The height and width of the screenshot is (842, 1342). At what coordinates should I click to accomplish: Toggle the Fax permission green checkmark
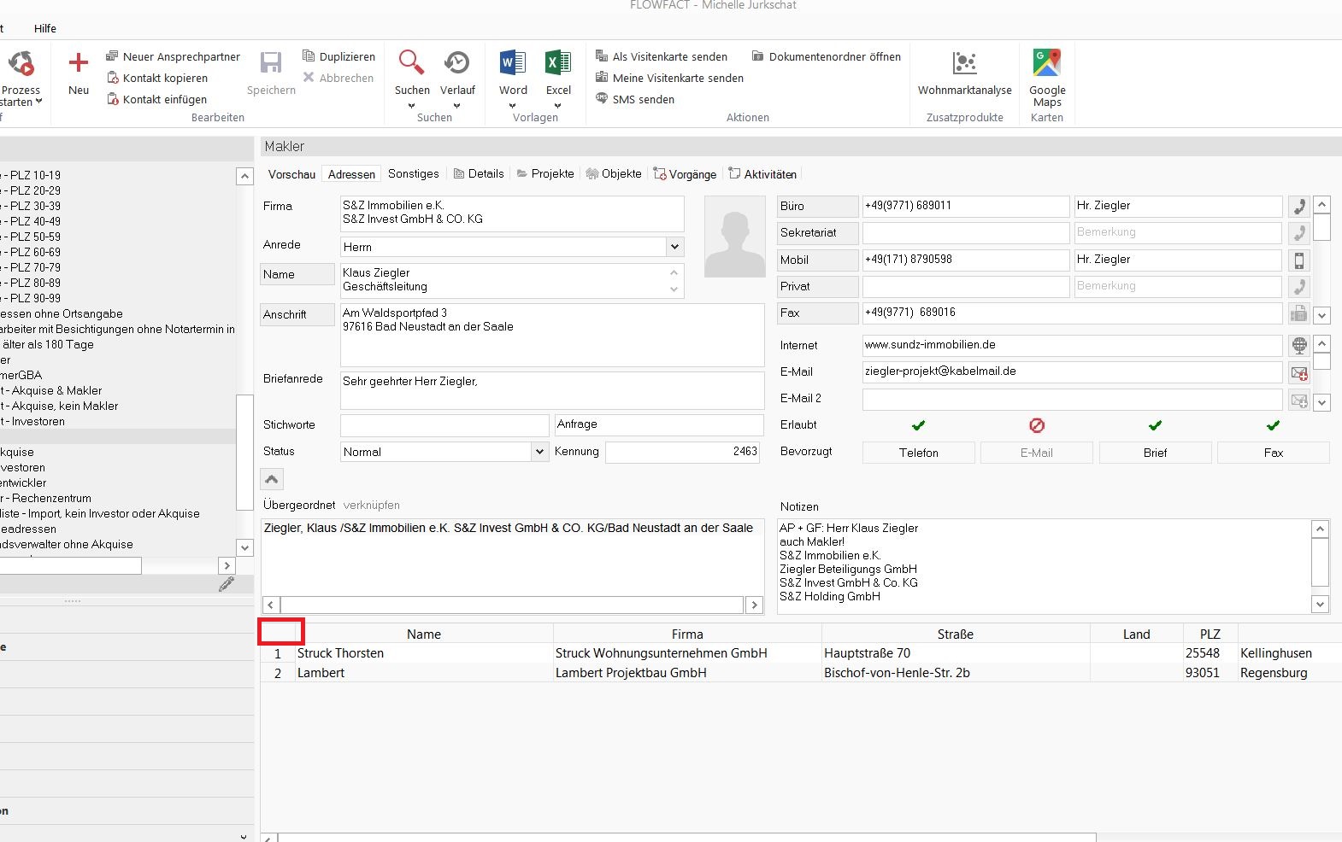[1273, 425]
